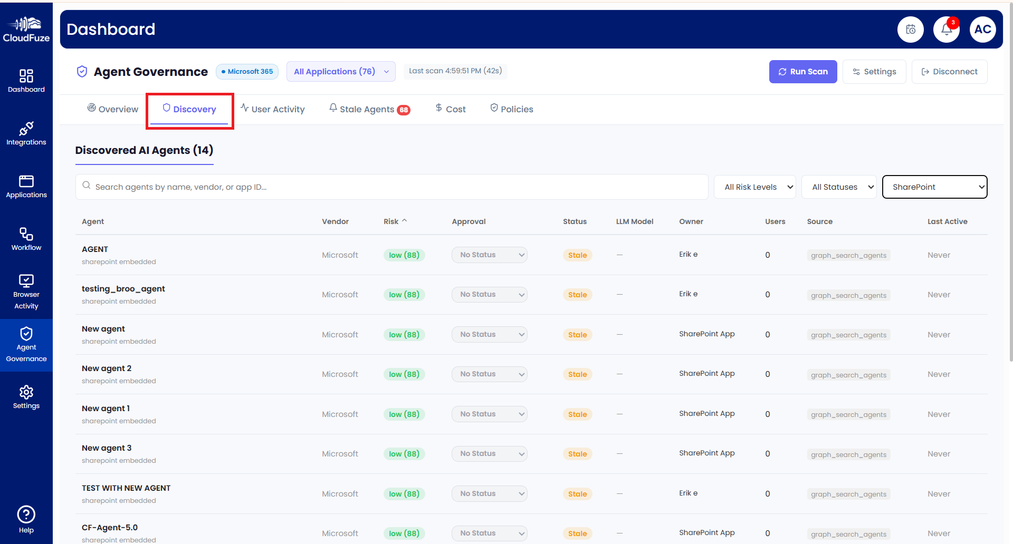
Task: Click the low (88) risk badge for AGENT
Action: click(x=404, y=255)
